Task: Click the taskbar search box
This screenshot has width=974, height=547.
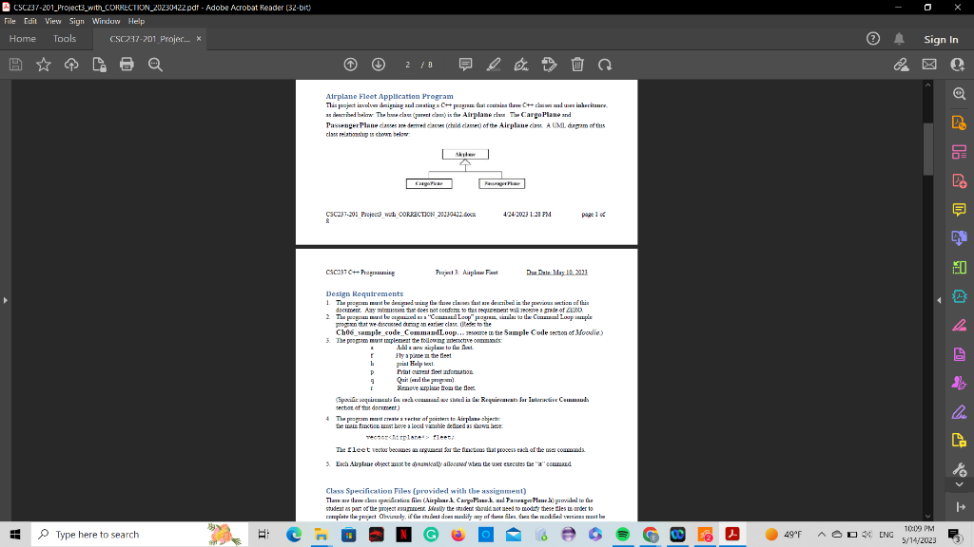Action: pos(140,534)
